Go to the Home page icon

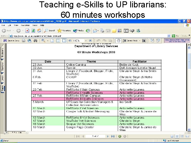point(39,30)
